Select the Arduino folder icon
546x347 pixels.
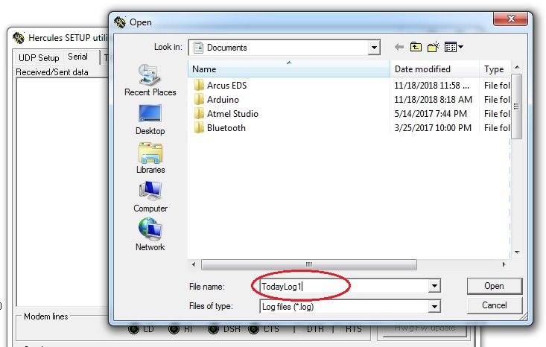[199, 100]
